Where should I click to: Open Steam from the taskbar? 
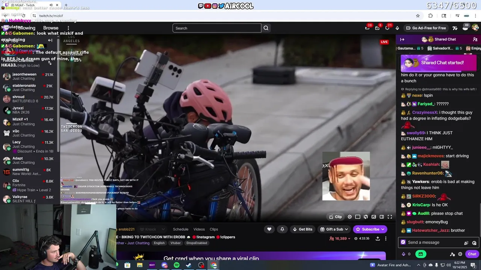click(x=189, y=265)
